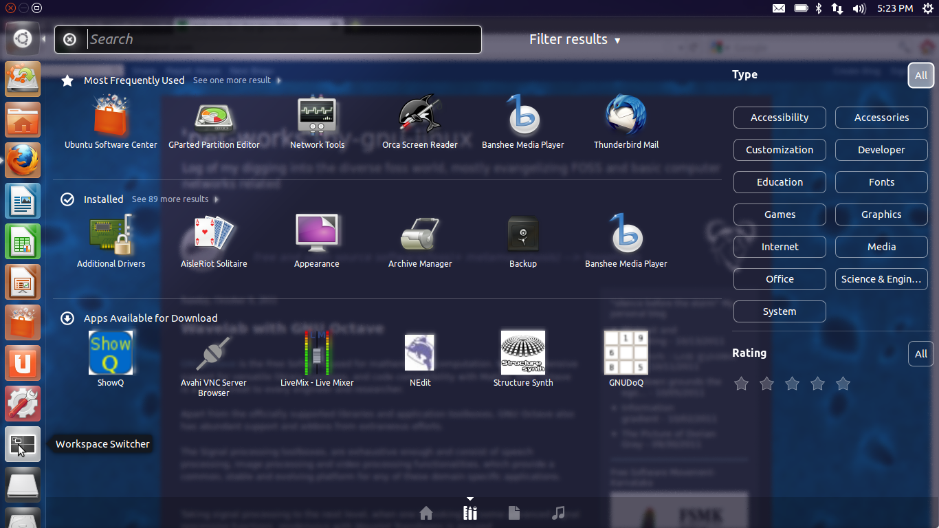Select the four-star rating filter

818,384
